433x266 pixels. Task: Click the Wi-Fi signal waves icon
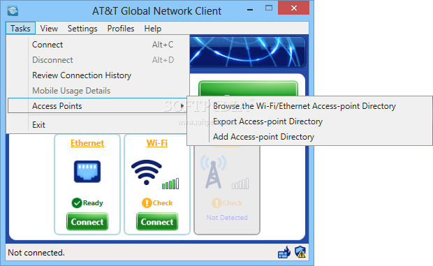147,172
